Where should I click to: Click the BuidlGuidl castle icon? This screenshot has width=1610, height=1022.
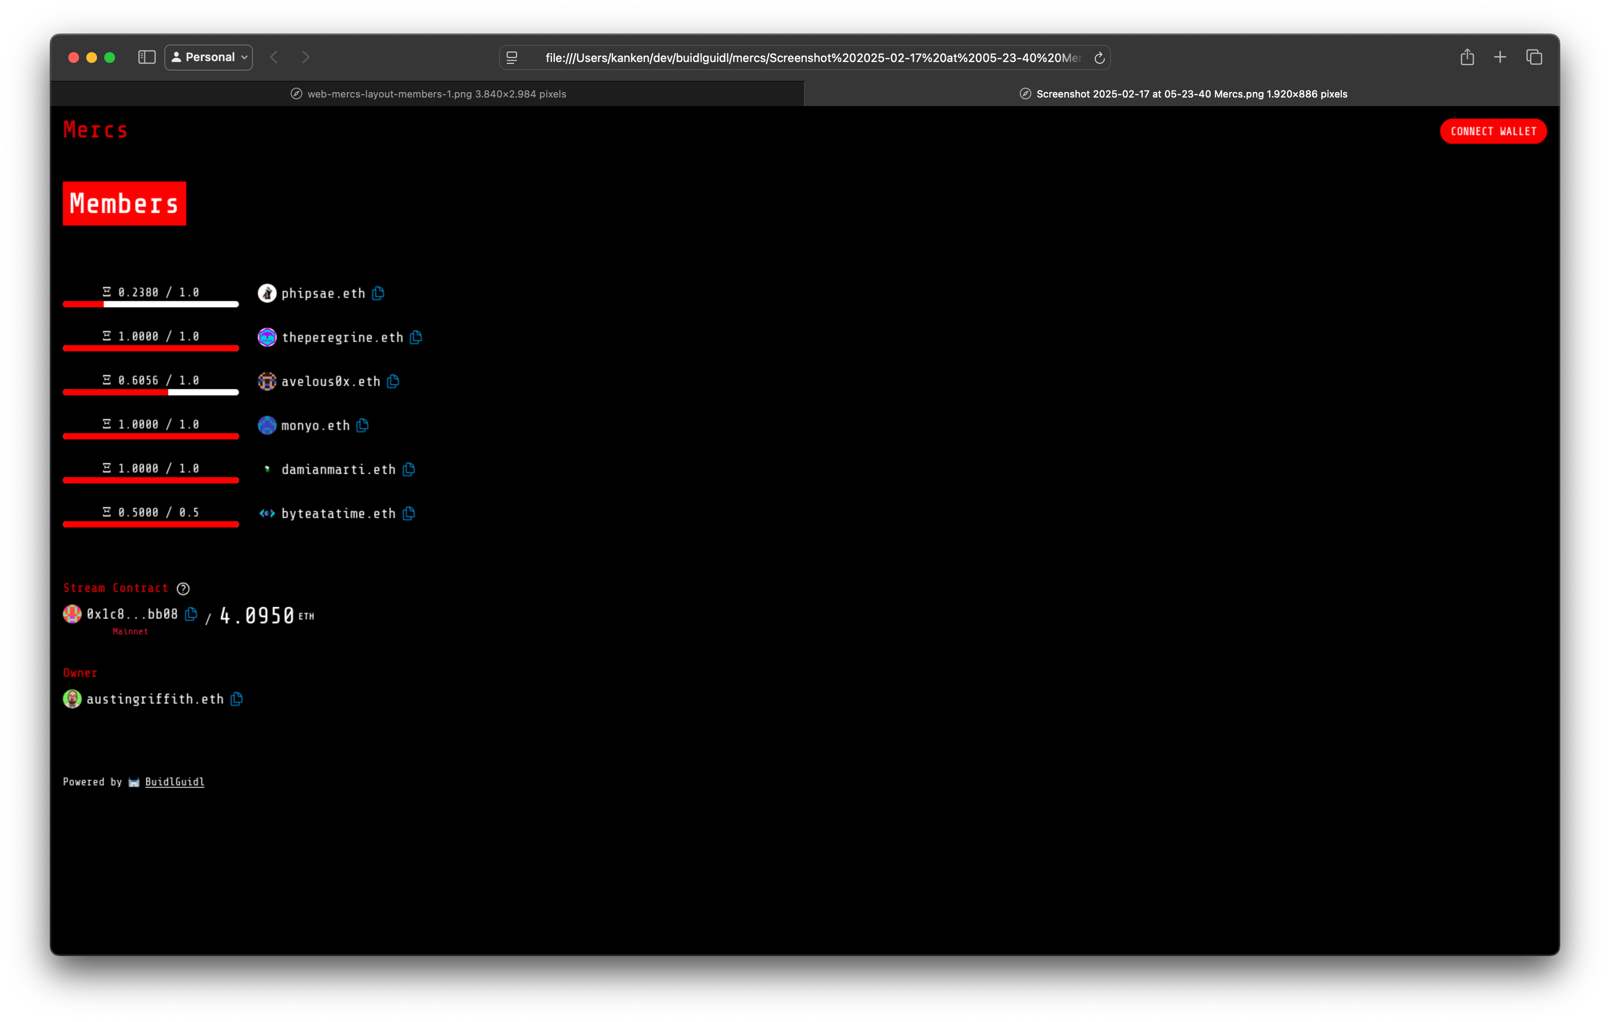click(x=134, y=782)
